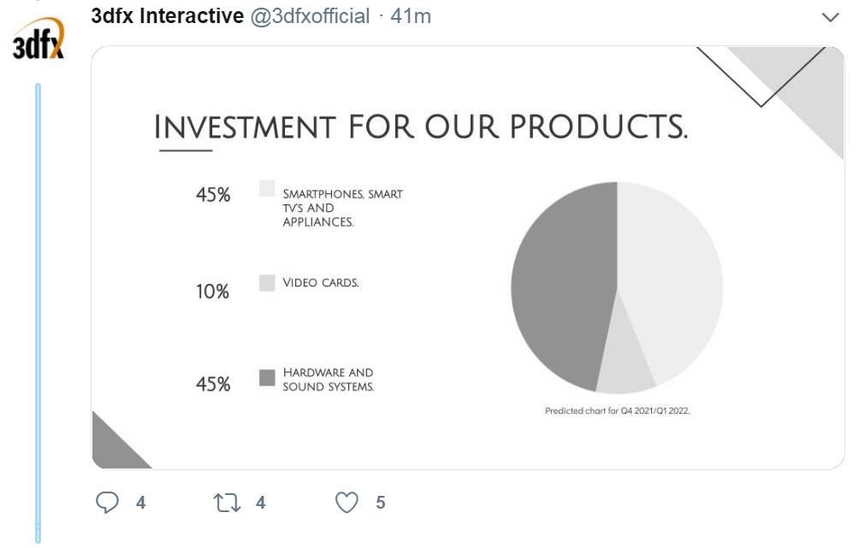Screen dimensions: 860x548
Task: Expand the tweet options chevron
Action: (x=830, y=17)
